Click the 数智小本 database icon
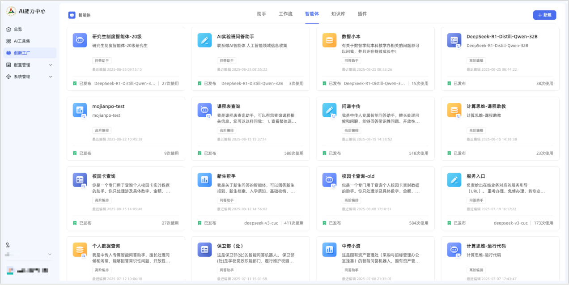Screen dimensions: 569x285 tap(329, 40)
